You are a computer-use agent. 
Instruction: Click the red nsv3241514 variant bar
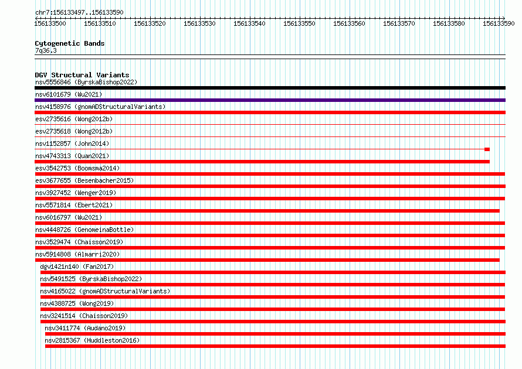pyautogui.click(x=273, y=322)
